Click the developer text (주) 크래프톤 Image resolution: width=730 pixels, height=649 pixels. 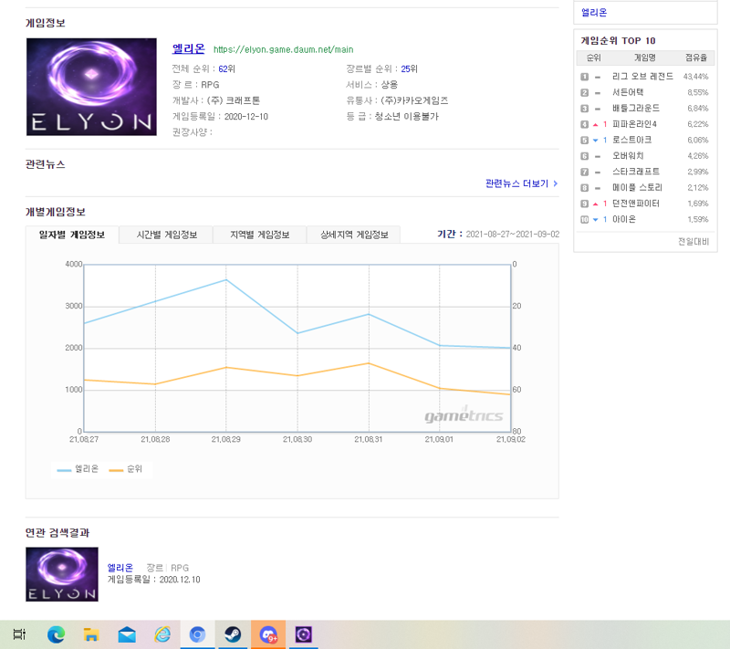pos(234,100)
